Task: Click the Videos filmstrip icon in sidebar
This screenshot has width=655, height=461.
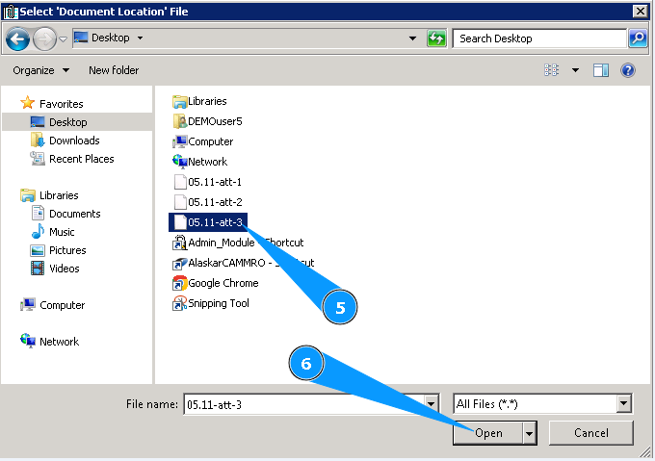Action: [x=38, y=269]
